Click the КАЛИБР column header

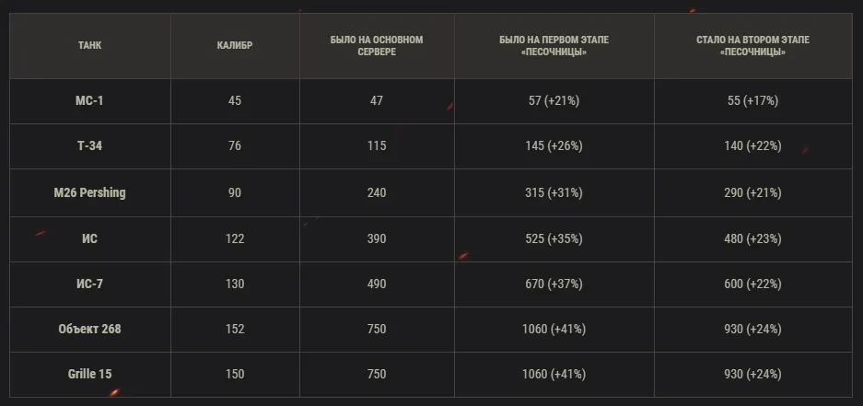click(234, 46)
